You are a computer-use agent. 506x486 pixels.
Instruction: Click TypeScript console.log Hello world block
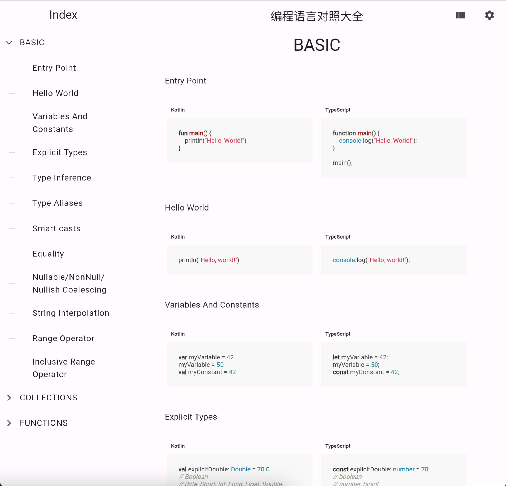pos(394,260)
